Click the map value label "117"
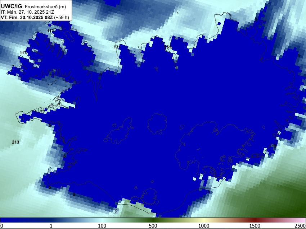306x229 pixels. coord(23,53)
